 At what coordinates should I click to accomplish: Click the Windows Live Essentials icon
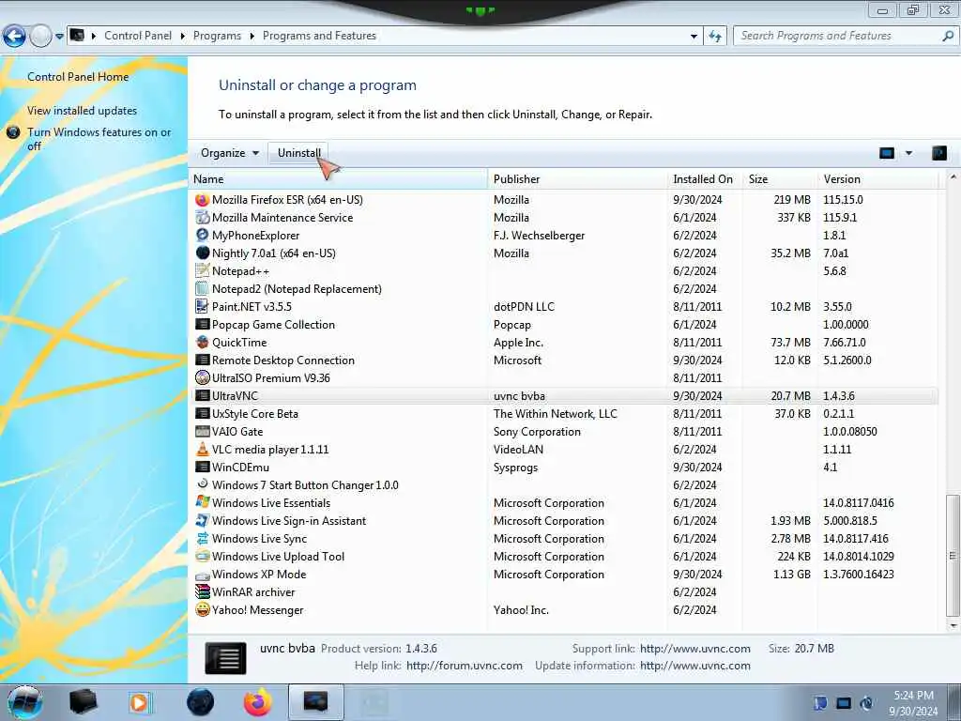[203, 503]
